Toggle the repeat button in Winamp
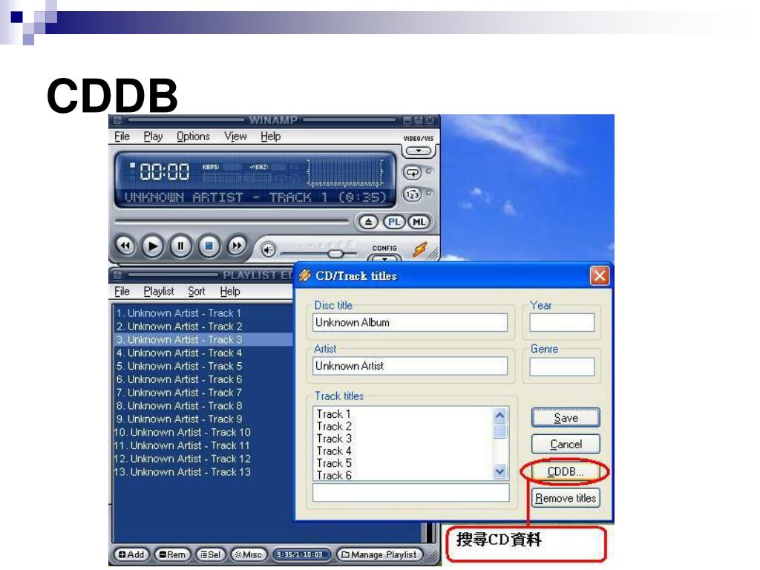Image resolution: width=760 pixels, height=570 pixels. pos(412,172)
